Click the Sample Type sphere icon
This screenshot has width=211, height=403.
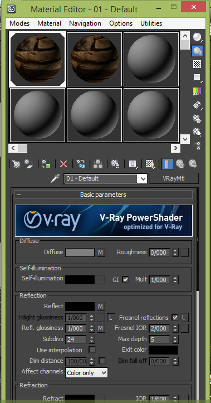click(197, 37)
